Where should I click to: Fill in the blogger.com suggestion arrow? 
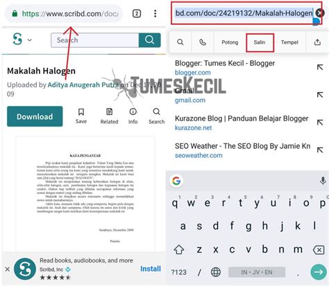click(320, 67)
